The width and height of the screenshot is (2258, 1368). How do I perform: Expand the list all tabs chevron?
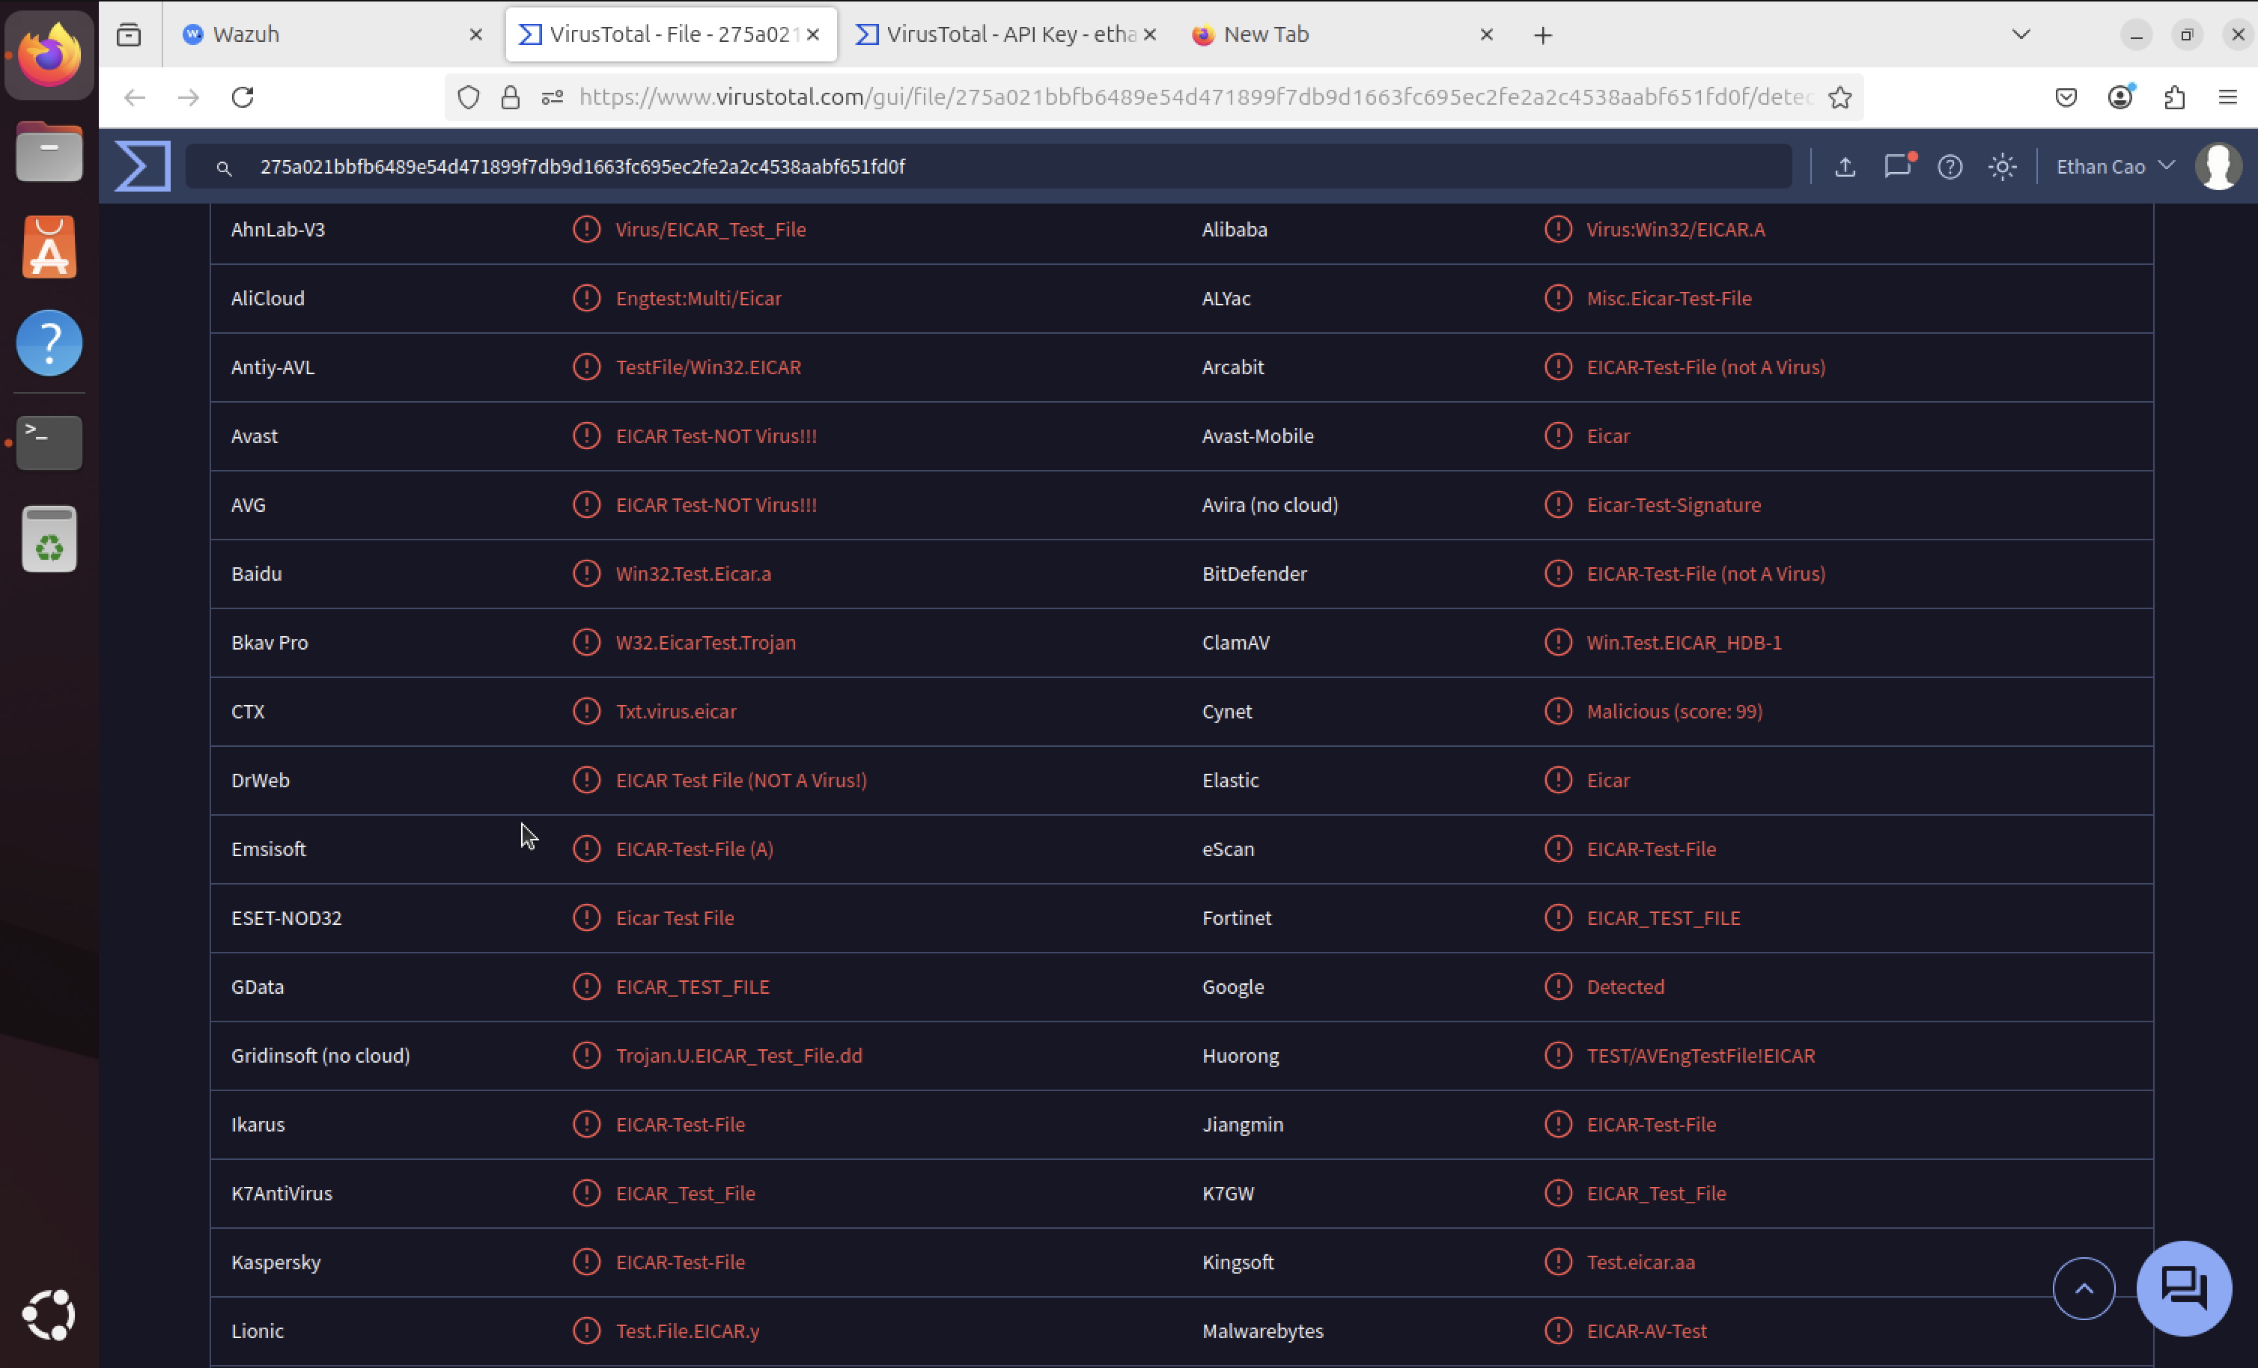click(2021, 35)
